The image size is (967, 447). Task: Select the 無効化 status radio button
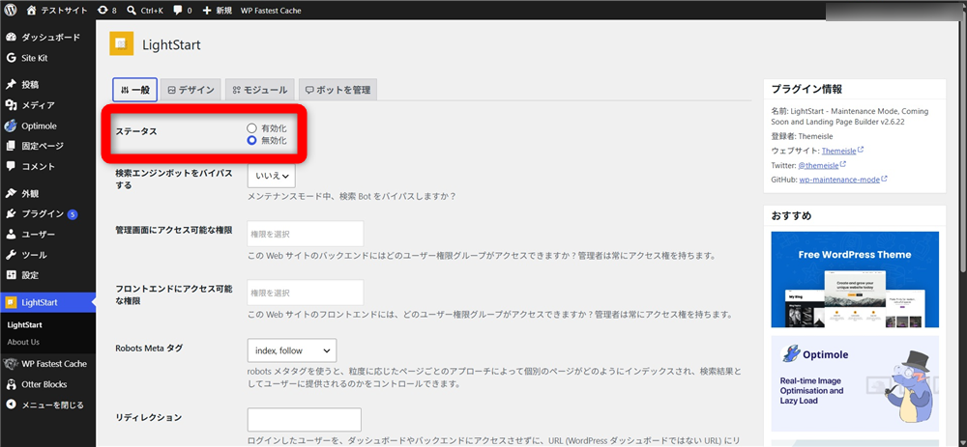[251, 140]
